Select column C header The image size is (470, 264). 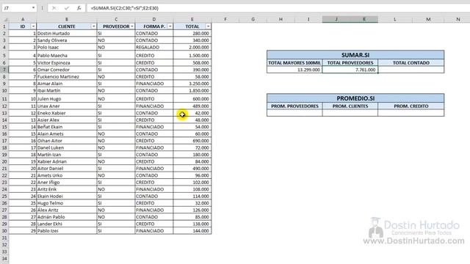click(x=116, y=20)
